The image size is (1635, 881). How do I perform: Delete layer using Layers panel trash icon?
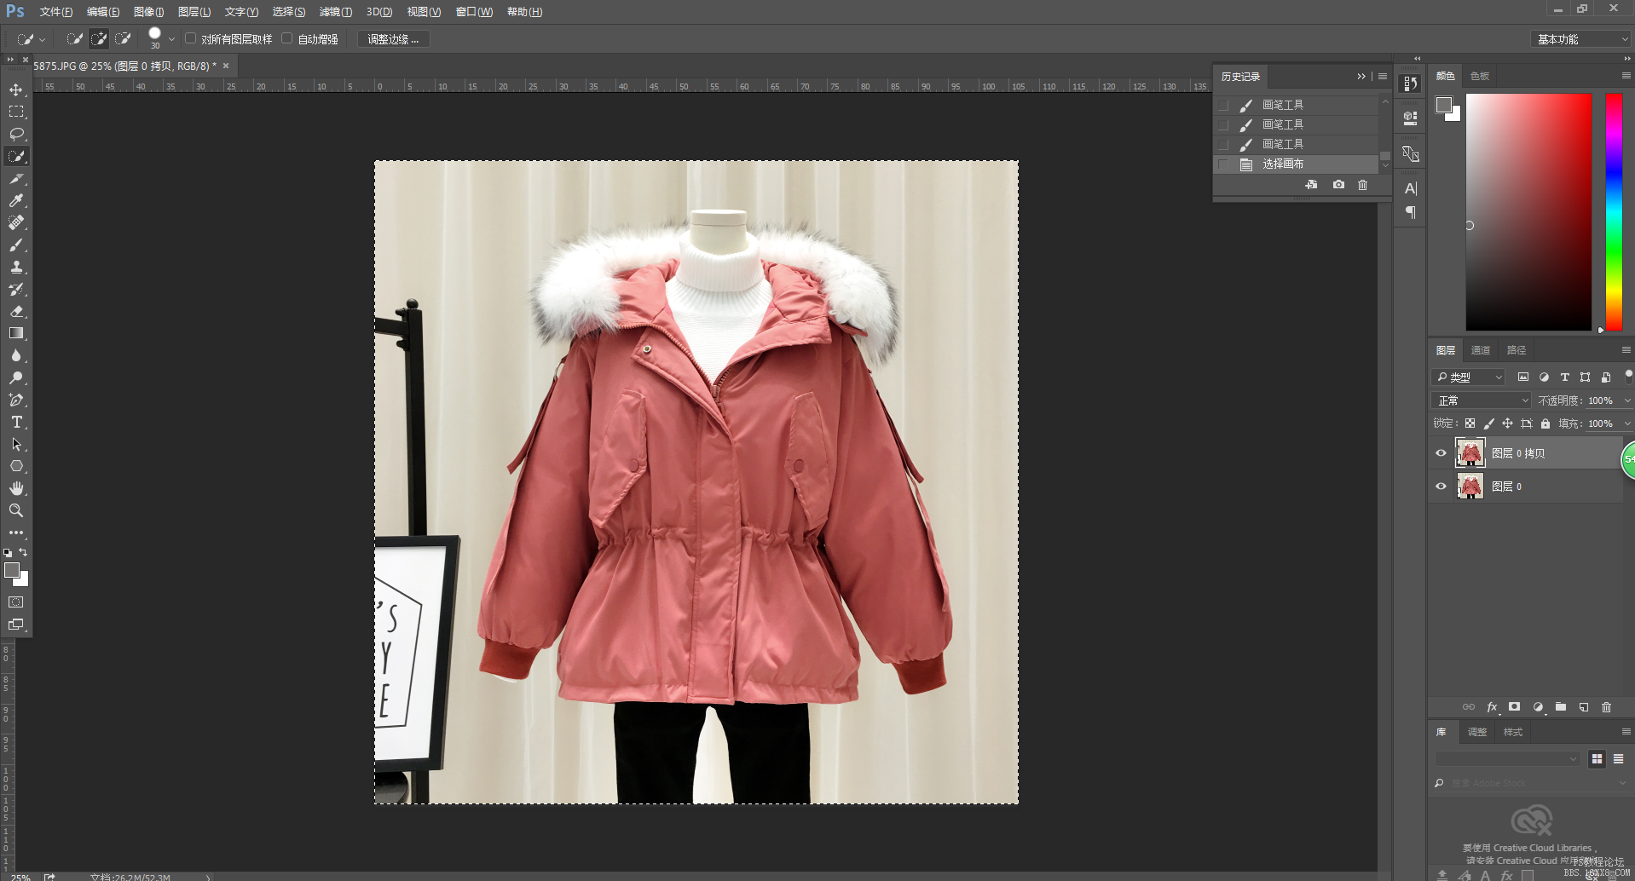pyautogui.click(x=1606, y=707)
